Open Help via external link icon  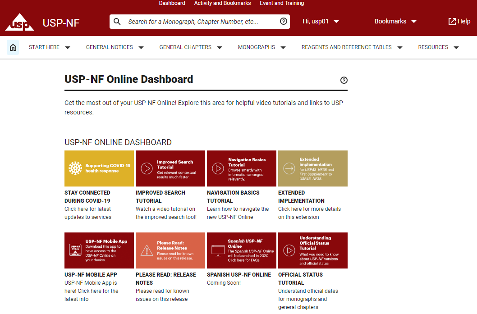point(452,22)
